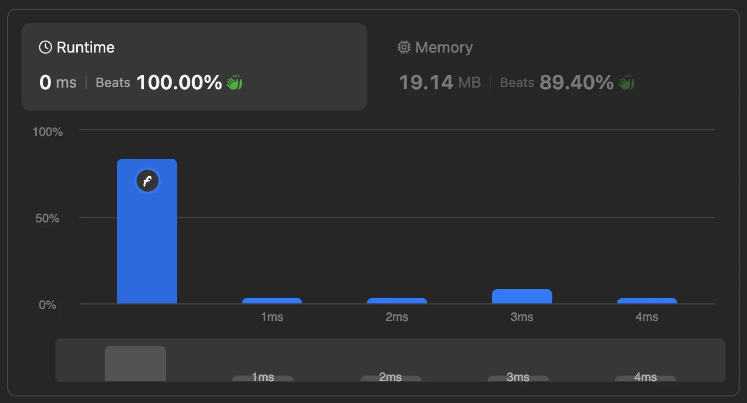
Task: Click the chip icon beside Memory
Action: point(404,48)
